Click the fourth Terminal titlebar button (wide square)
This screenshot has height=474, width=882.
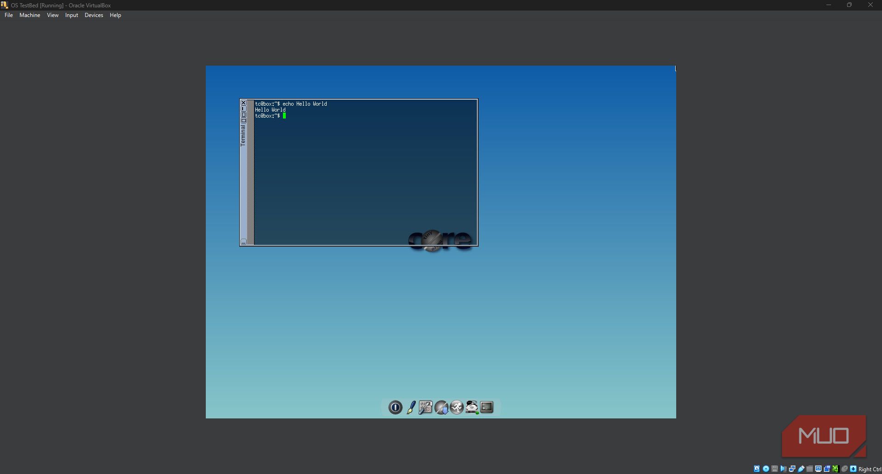(243, 121)
